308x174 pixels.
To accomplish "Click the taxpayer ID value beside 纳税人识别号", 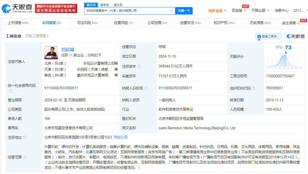I will click(175, 88).
